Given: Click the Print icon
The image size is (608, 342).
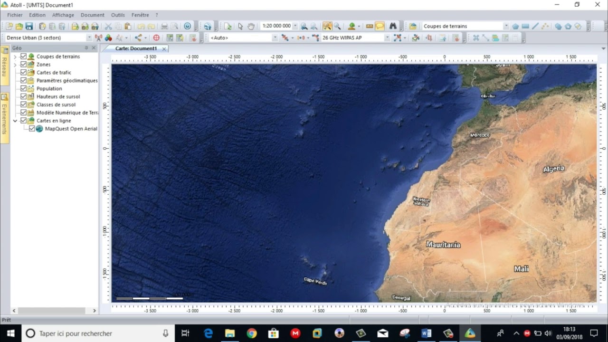Looking at the screenshot, I should [164, 26].
